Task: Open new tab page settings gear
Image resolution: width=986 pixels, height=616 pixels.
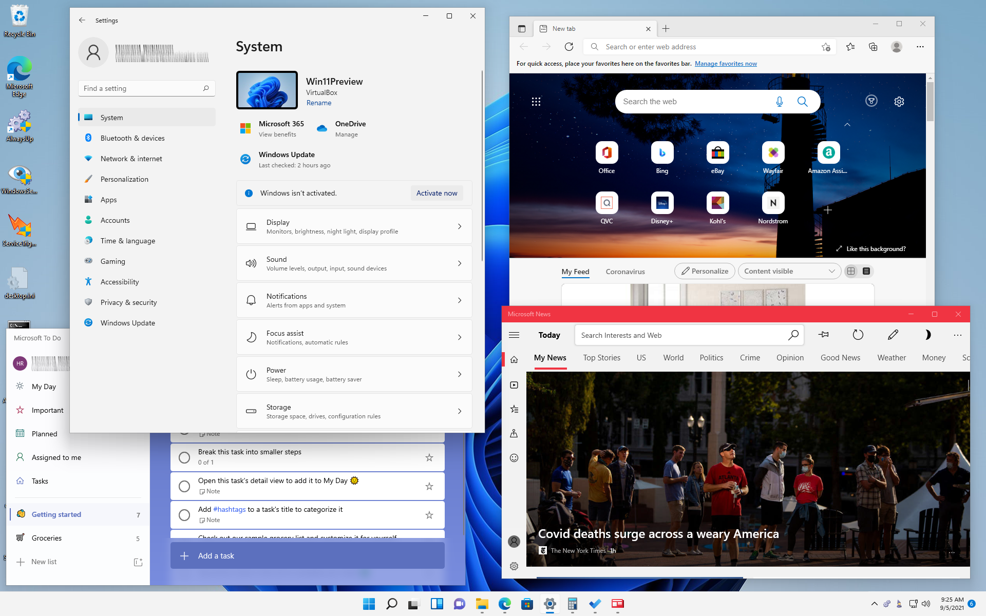Action: click(x=899, y=102)
